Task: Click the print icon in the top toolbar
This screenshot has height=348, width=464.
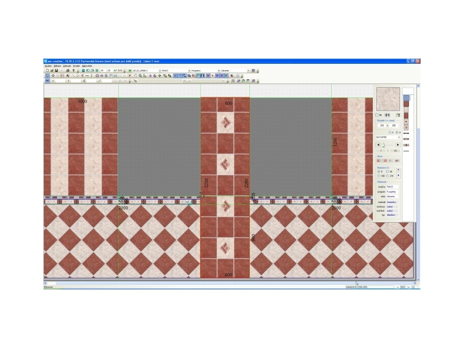Action: click(x=67, y=71)
